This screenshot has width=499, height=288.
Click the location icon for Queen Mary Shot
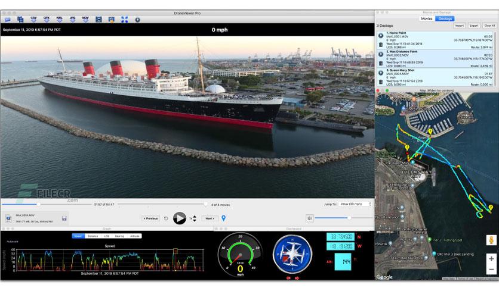tap(381, 73)
